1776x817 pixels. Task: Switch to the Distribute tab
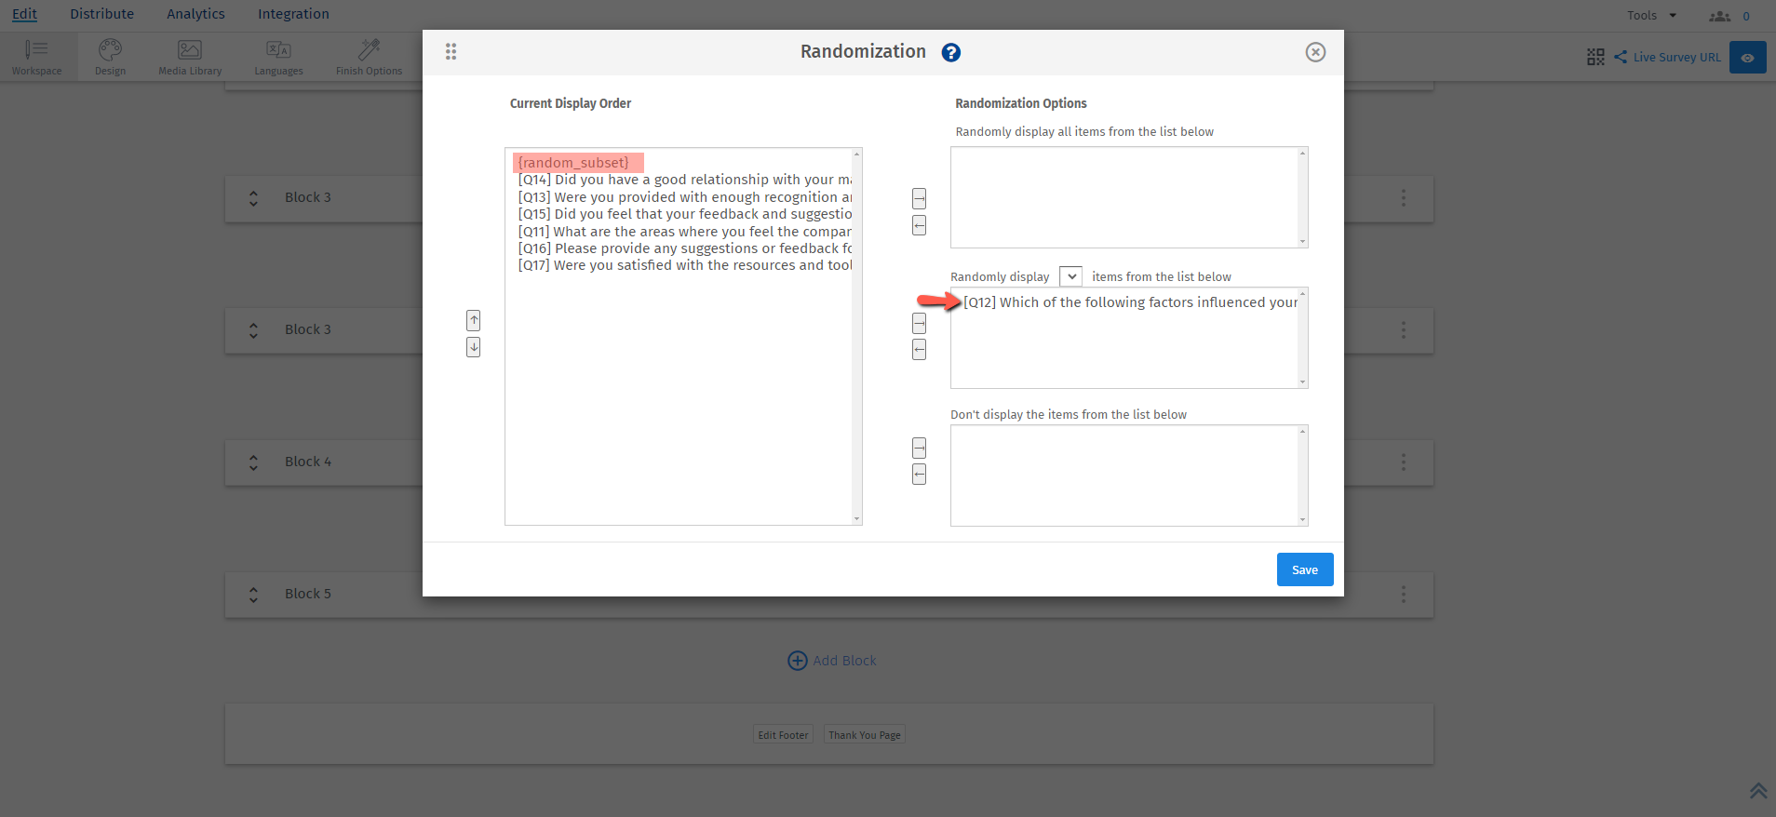pyautogui.click(x=101, y=14)
